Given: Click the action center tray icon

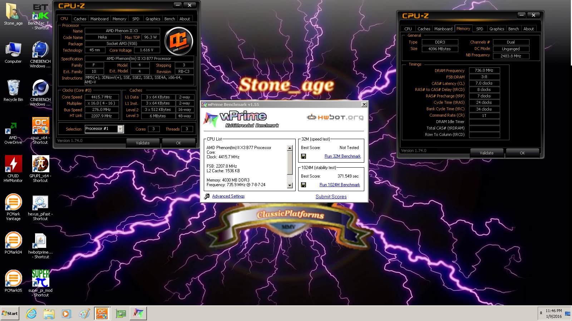Looking at the screenshot, I should point(567,314).
